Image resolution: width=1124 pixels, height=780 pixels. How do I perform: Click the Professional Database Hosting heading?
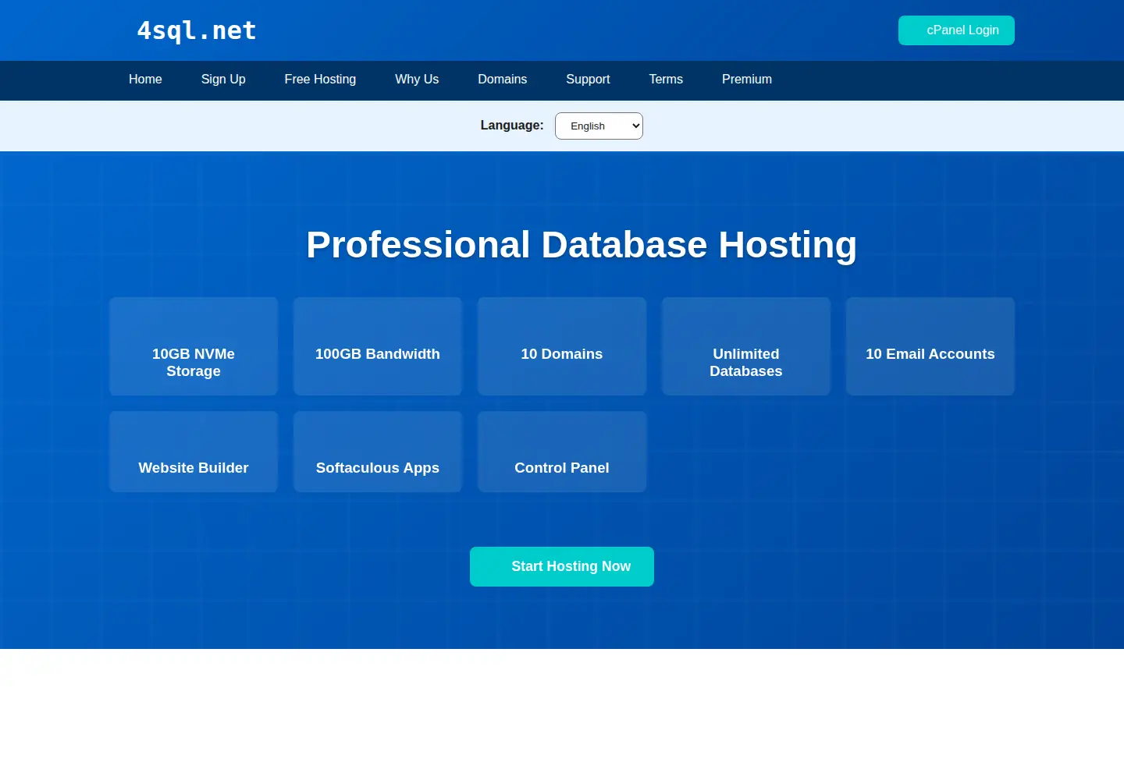[582, 245]
